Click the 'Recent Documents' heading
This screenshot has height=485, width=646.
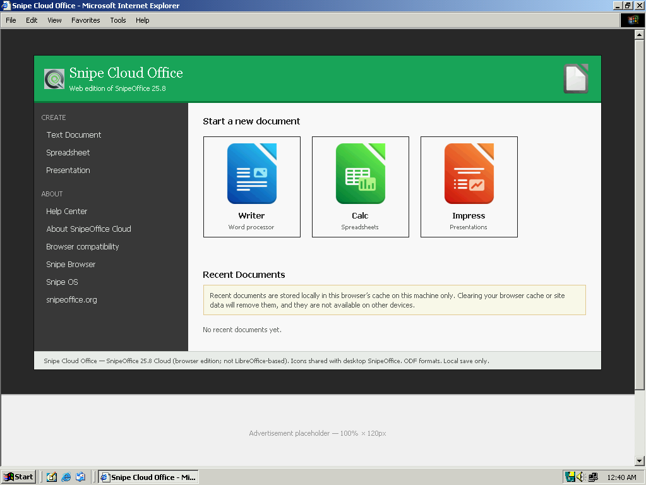click(x=244, y=275)
